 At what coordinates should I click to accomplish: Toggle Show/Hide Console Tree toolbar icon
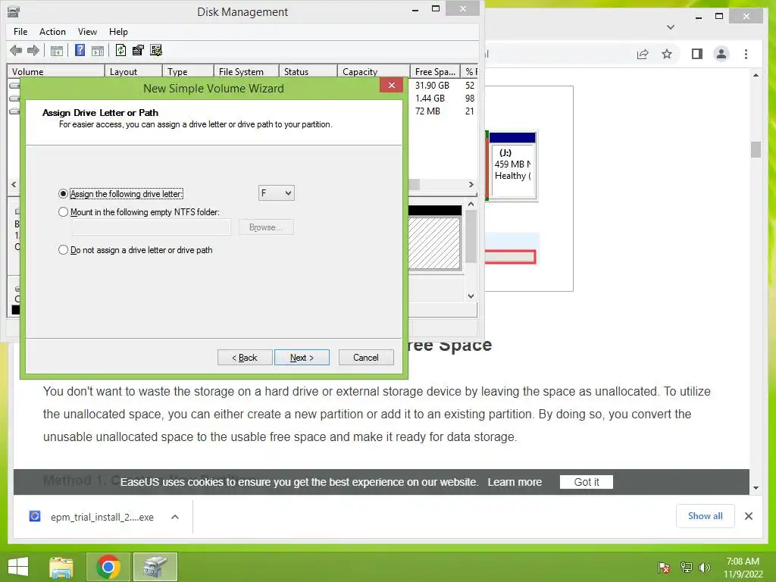pos(57,51)
